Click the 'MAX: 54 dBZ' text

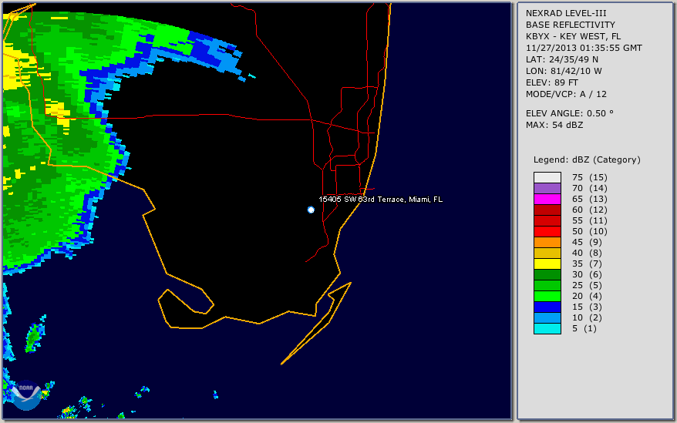click(x=554, y=125)
